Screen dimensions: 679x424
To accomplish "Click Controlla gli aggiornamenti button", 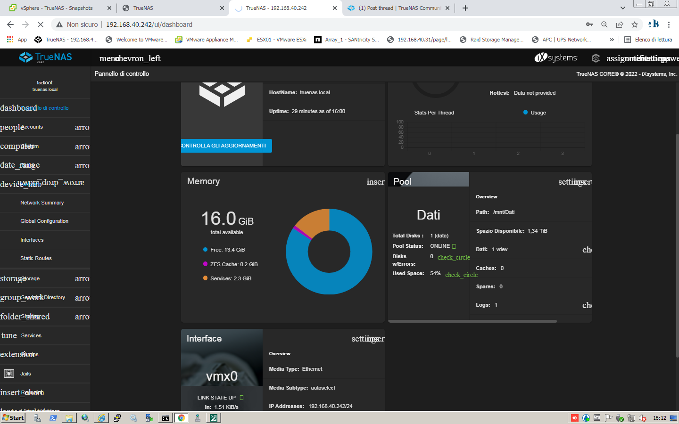I will point(226,146).
